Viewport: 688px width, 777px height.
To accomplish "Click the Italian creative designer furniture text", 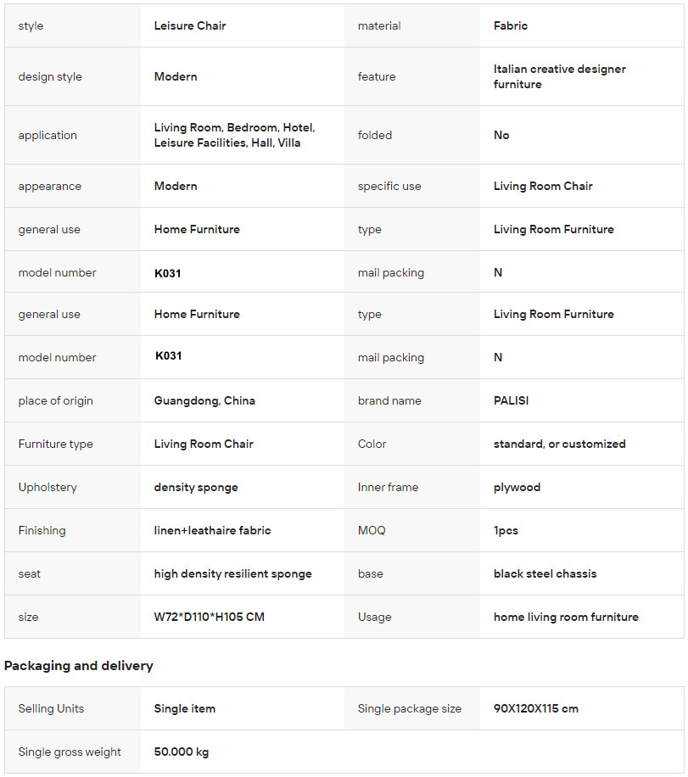I will (x=559, y=76).
